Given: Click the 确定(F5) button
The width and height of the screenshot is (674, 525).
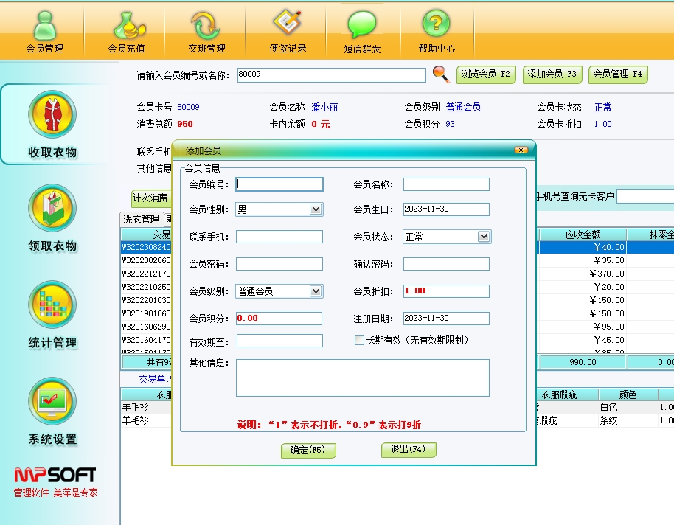Looking at the screenshot, I should [x=308, y=450].
